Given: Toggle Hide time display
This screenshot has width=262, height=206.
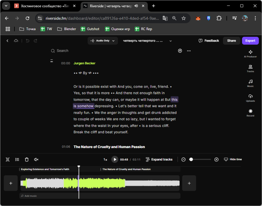Looking at the screenshot, I should click(x=233, y=160).
